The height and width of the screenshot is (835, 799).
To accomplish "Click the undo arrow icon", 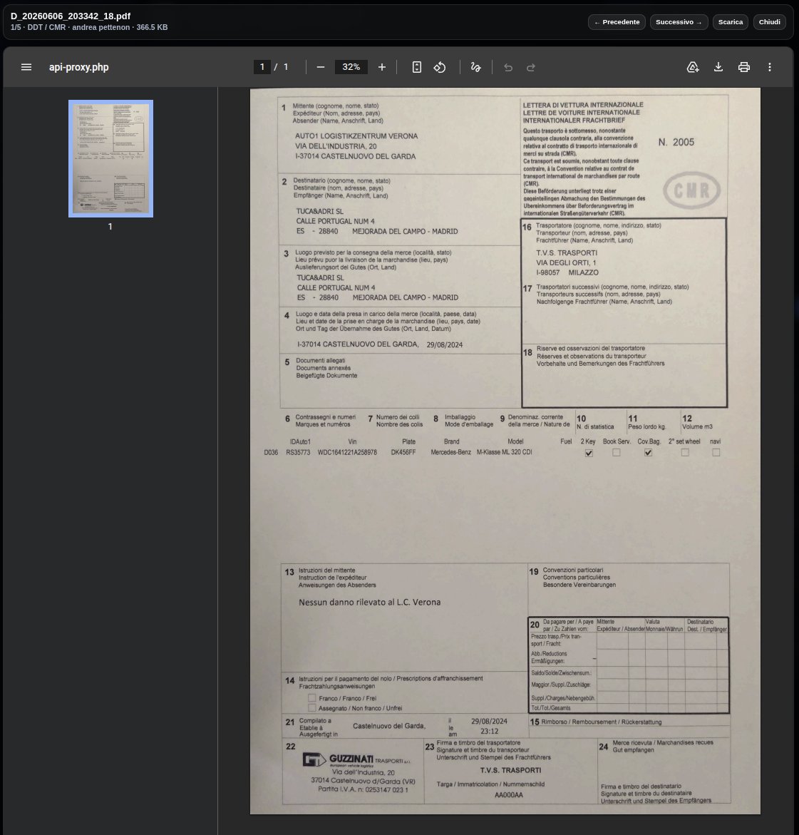I will click(x=507, y=67).
